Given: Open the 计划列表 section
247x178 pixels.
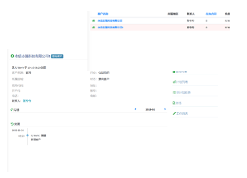Looking at the screenshot, I should (x=182, y=82).
